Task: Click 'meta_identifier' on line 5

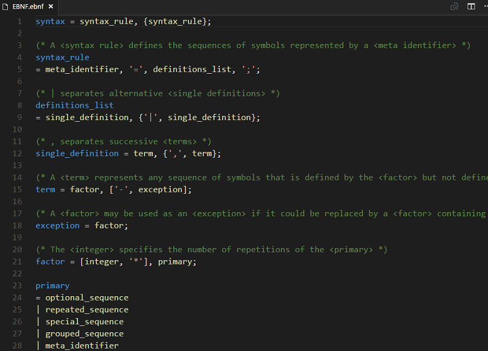Action: click(82, 69)
